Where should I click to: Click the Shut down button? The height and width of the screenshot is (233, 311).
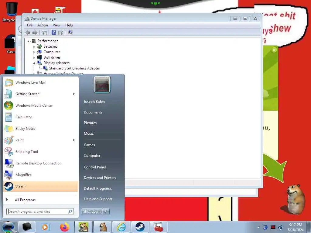[x=92, y=211]
